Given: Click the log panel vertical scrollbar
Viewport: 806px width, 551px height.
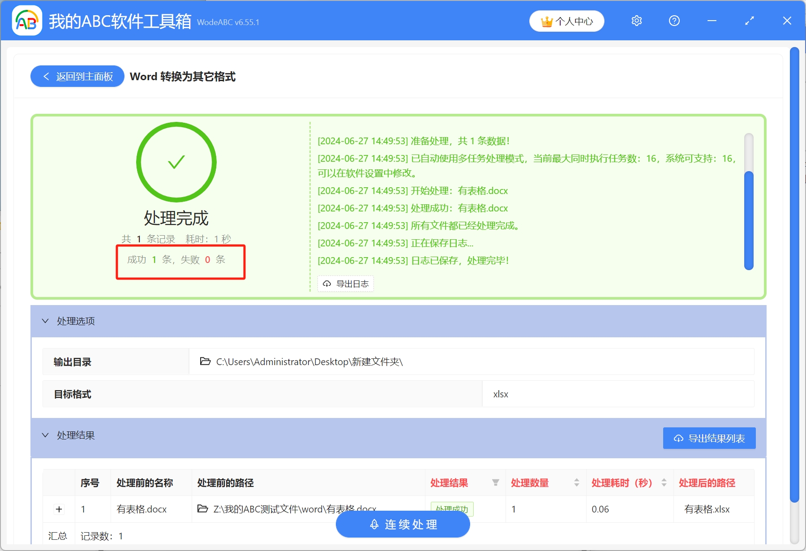Looking at the screenshot, I should tap(748, 220).
